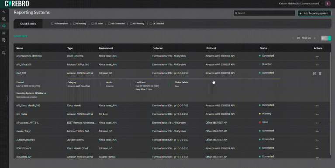
Task: Focus the Search input field
Action: 264,13
